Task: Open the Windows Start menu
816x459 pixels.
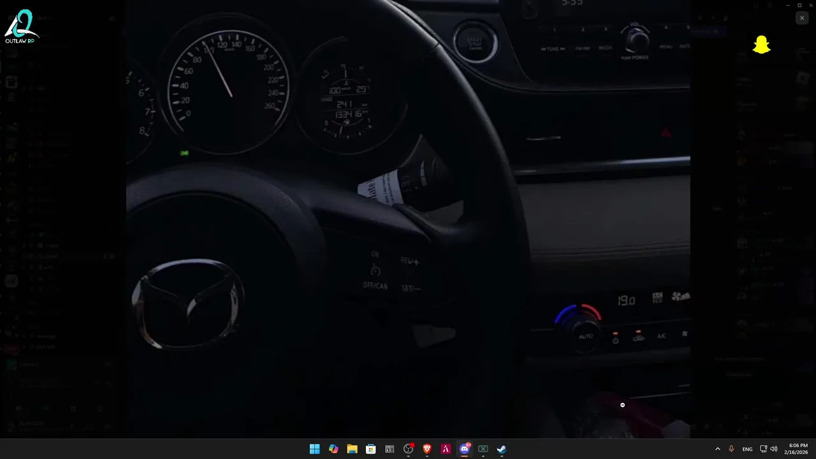Action: [x=314, y=449]
